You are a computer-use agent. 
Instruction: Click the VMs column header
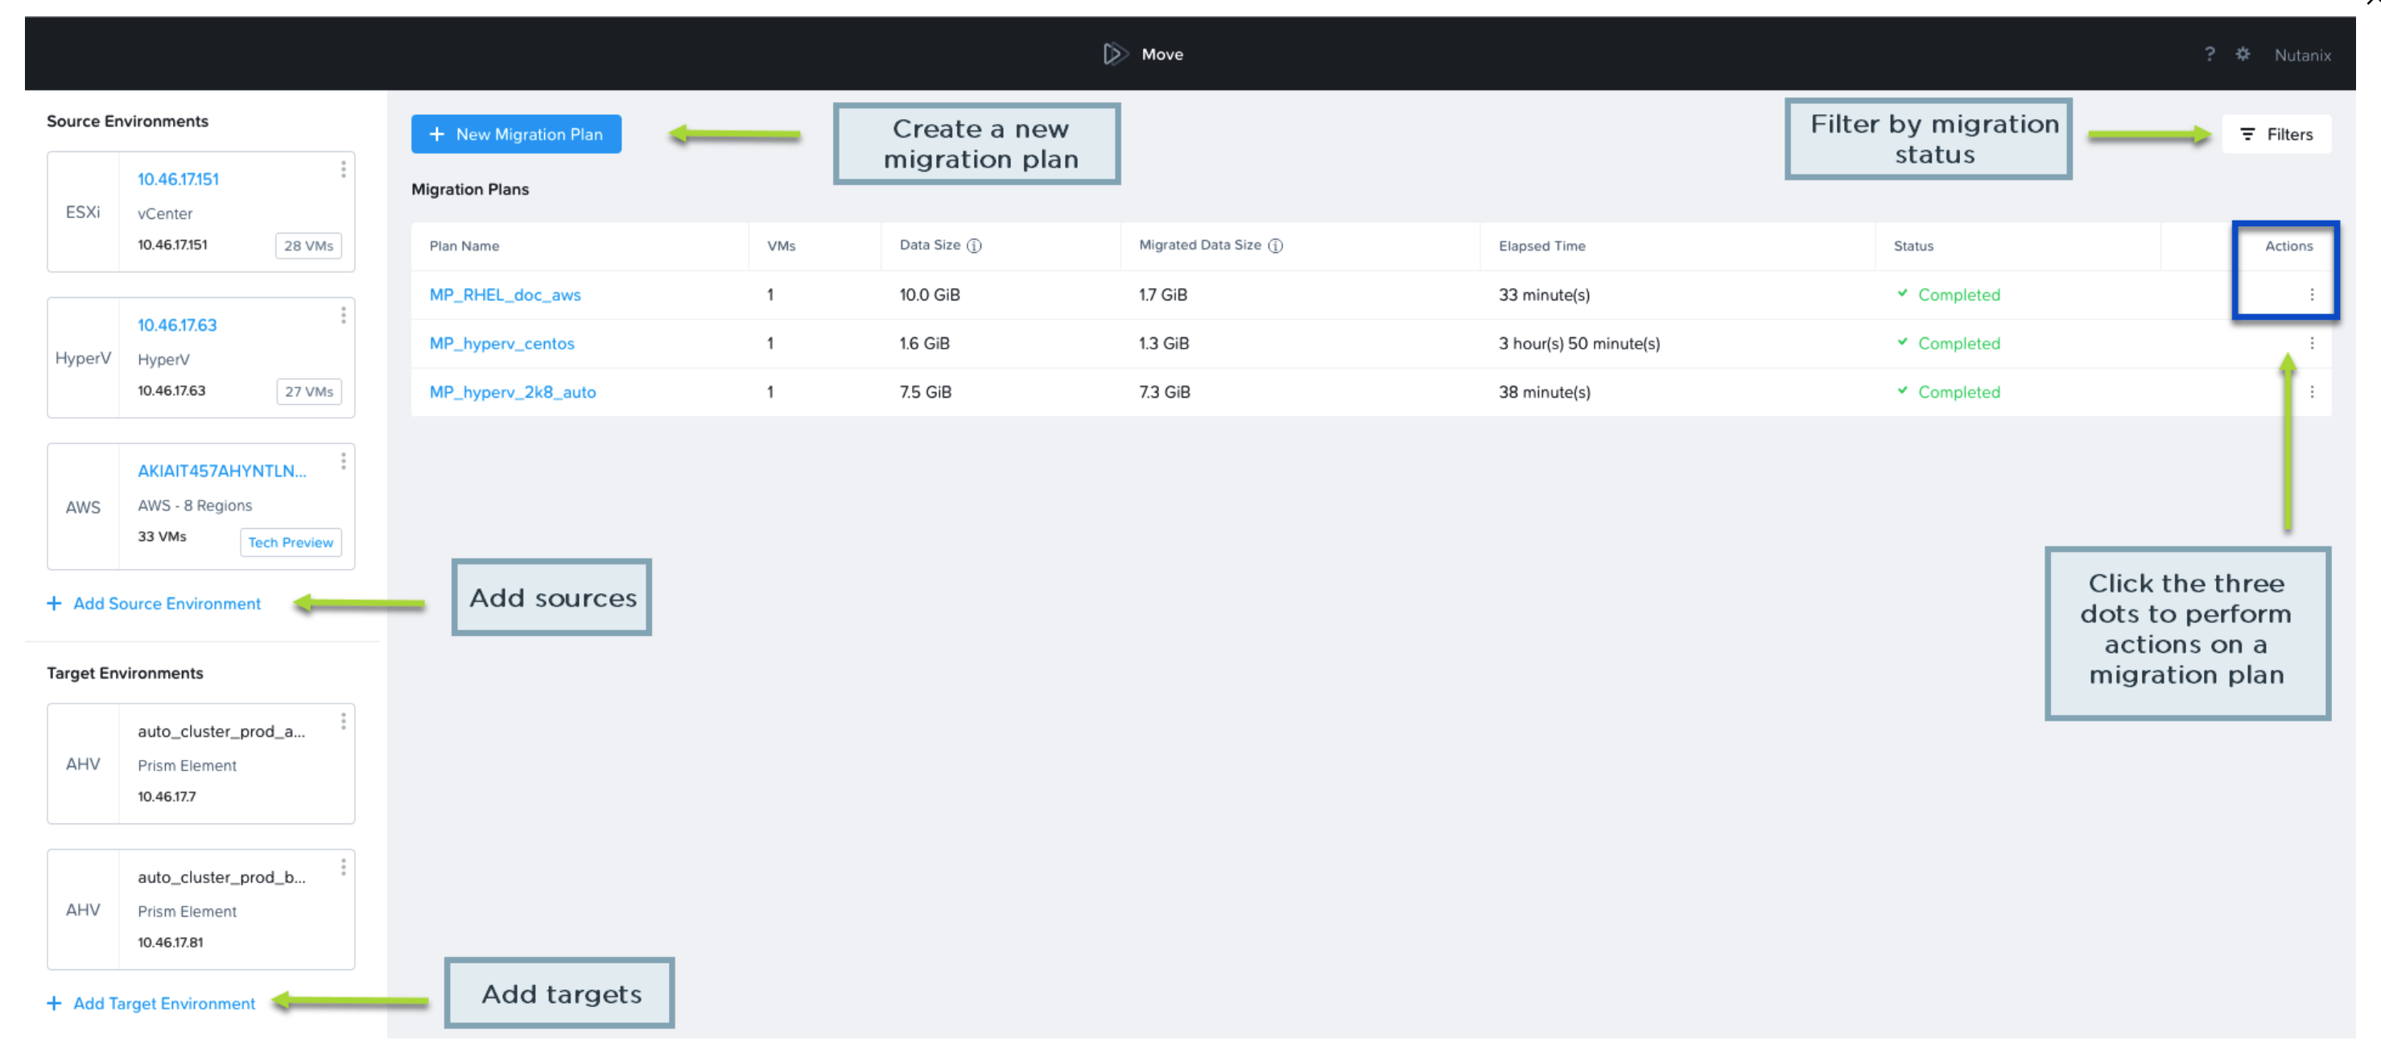781,246
